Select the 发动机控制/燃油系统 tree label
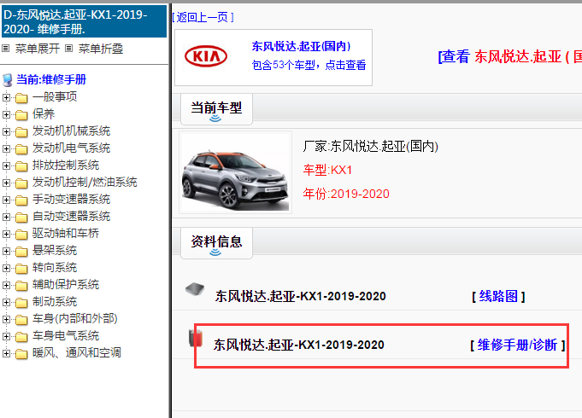 [85, 182]
